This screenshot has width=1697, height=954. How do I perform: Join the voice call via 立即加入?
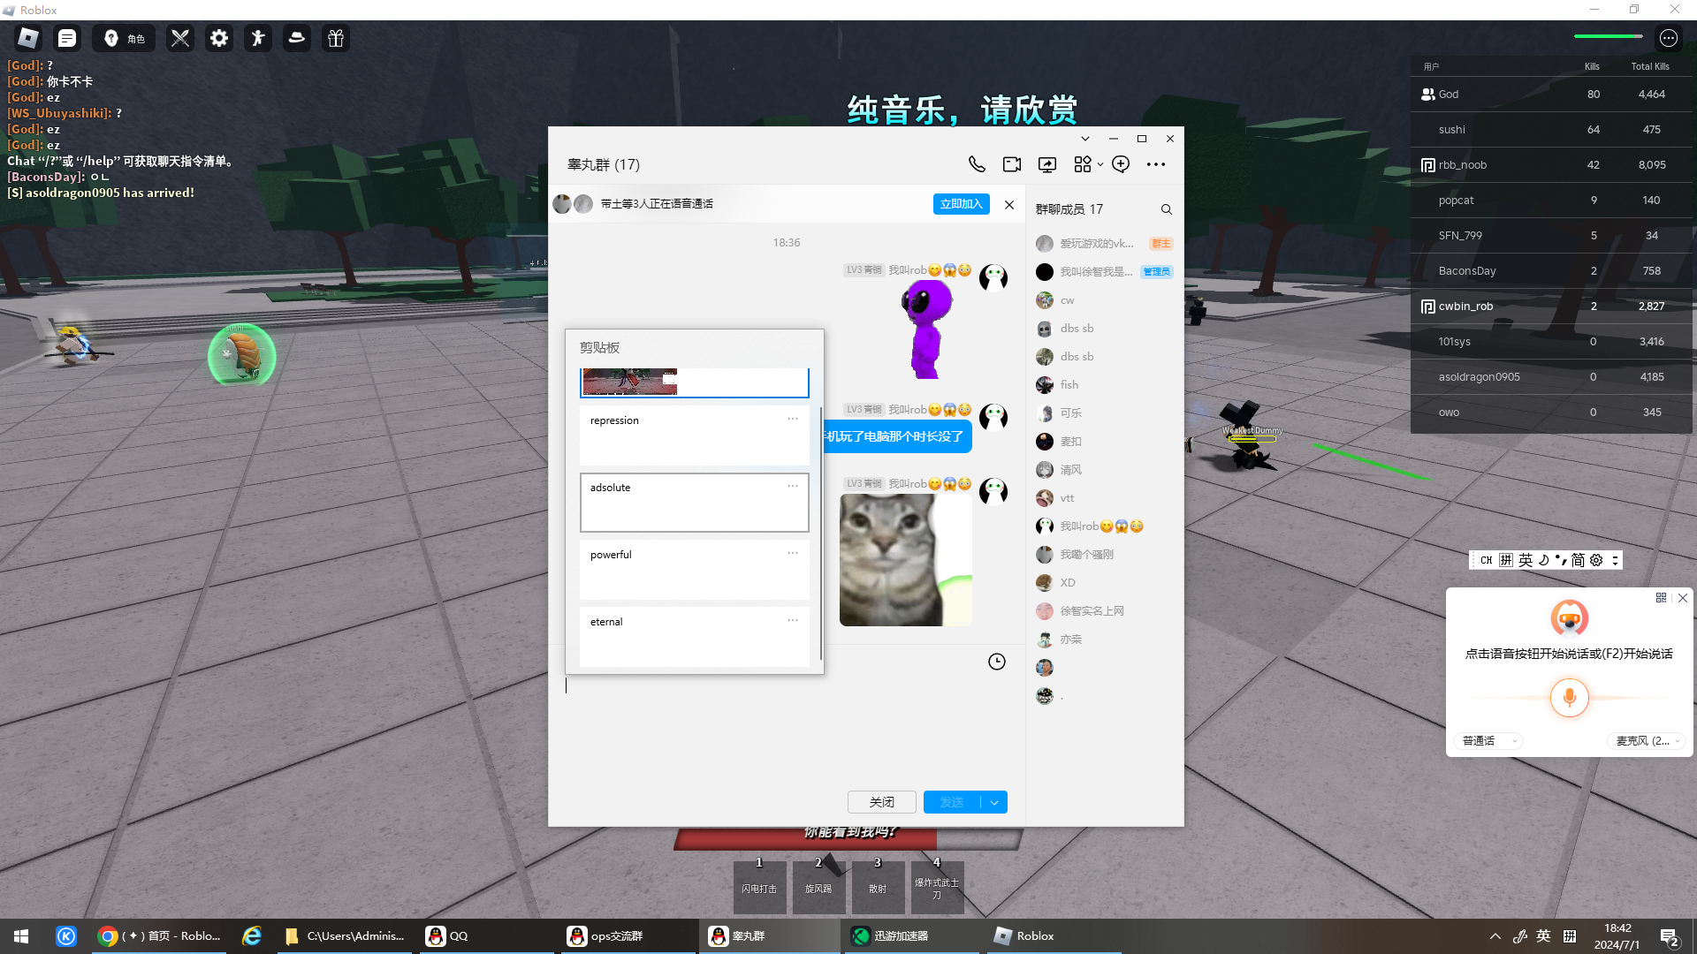click(x=962, y=204)
